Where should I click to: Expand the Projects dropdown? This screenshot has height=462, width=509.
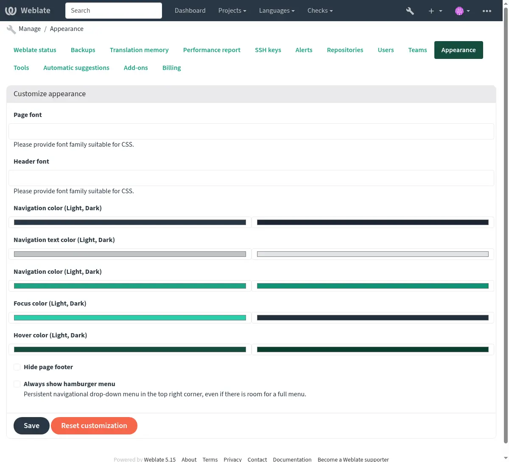[232, 11]
